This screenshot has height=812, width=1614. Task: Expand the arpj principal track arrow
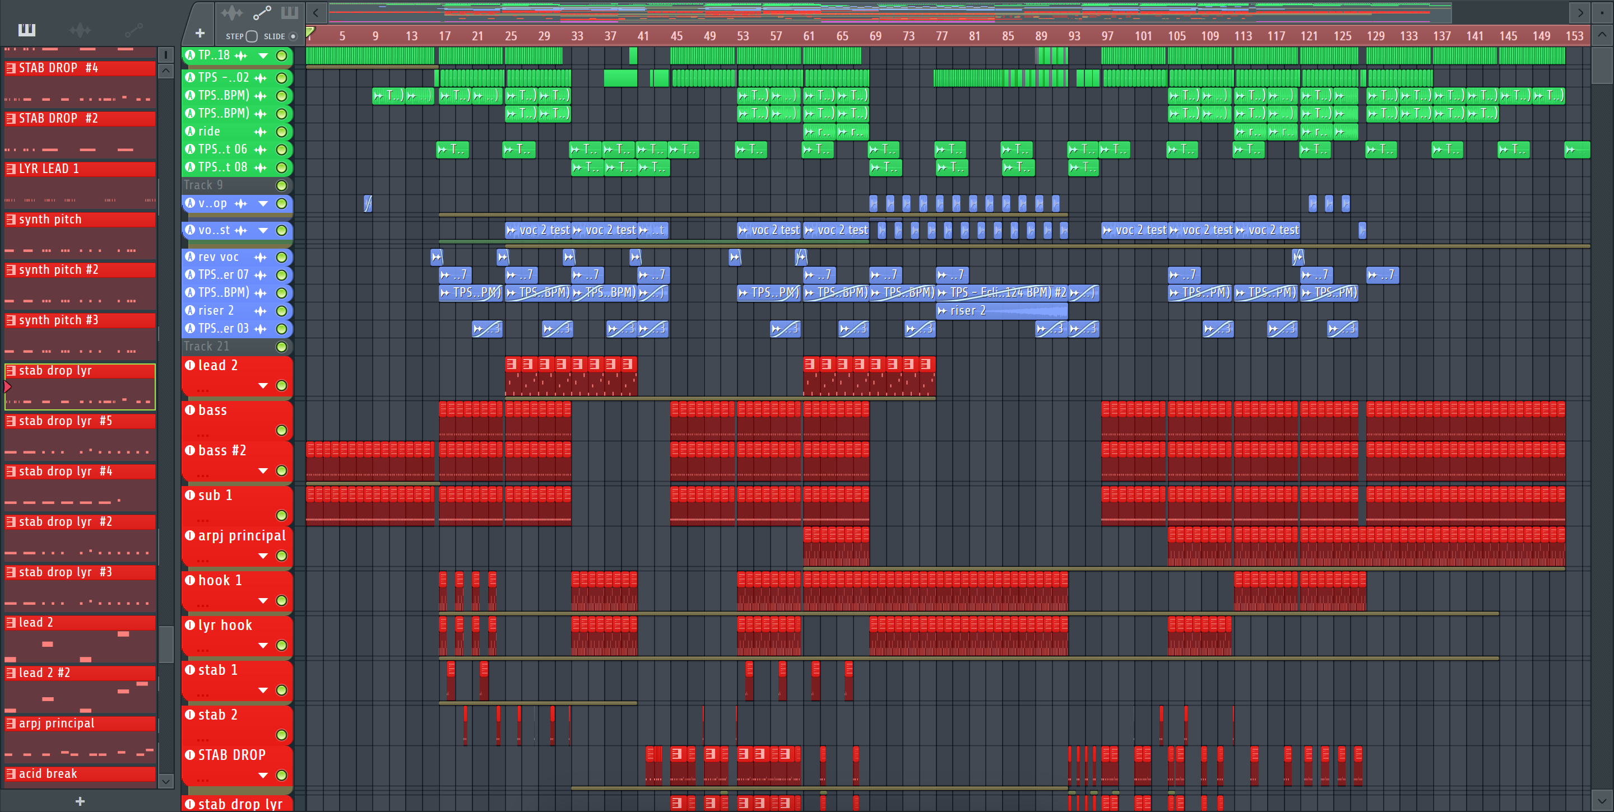pyautogui.click(x=264, y=556)
